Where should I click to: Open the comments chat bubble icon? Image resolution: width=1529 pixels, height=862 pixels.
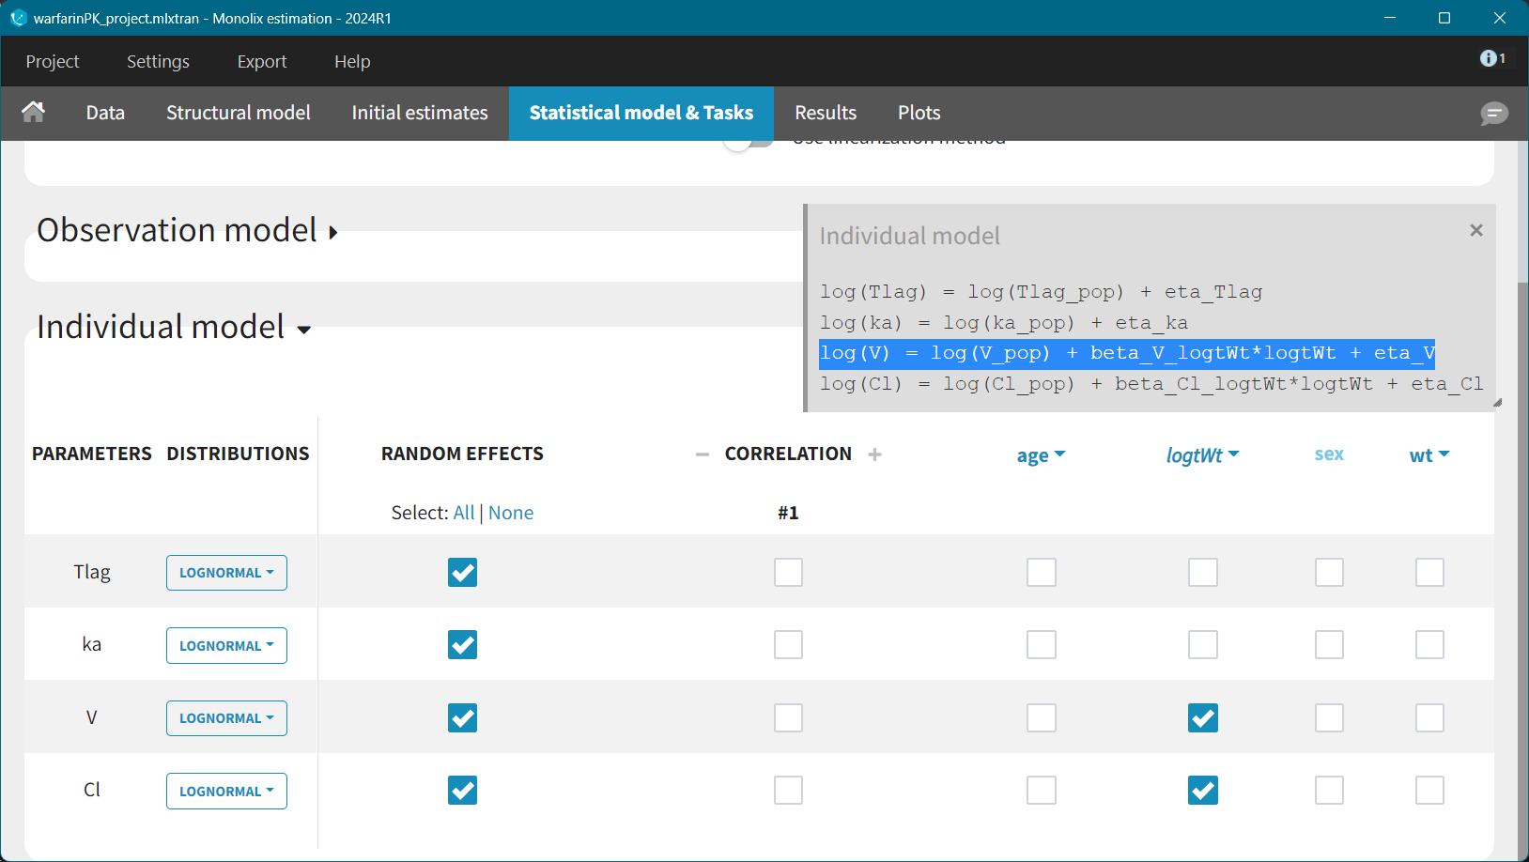coord(1493,114)
